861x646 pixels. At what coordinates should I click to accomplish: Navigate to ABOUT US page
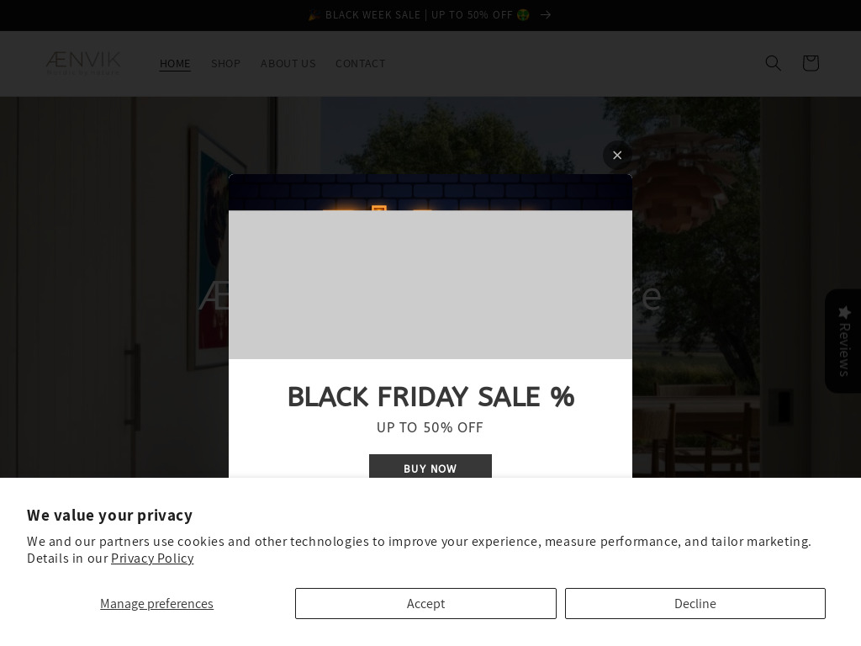tap(288, 63)
